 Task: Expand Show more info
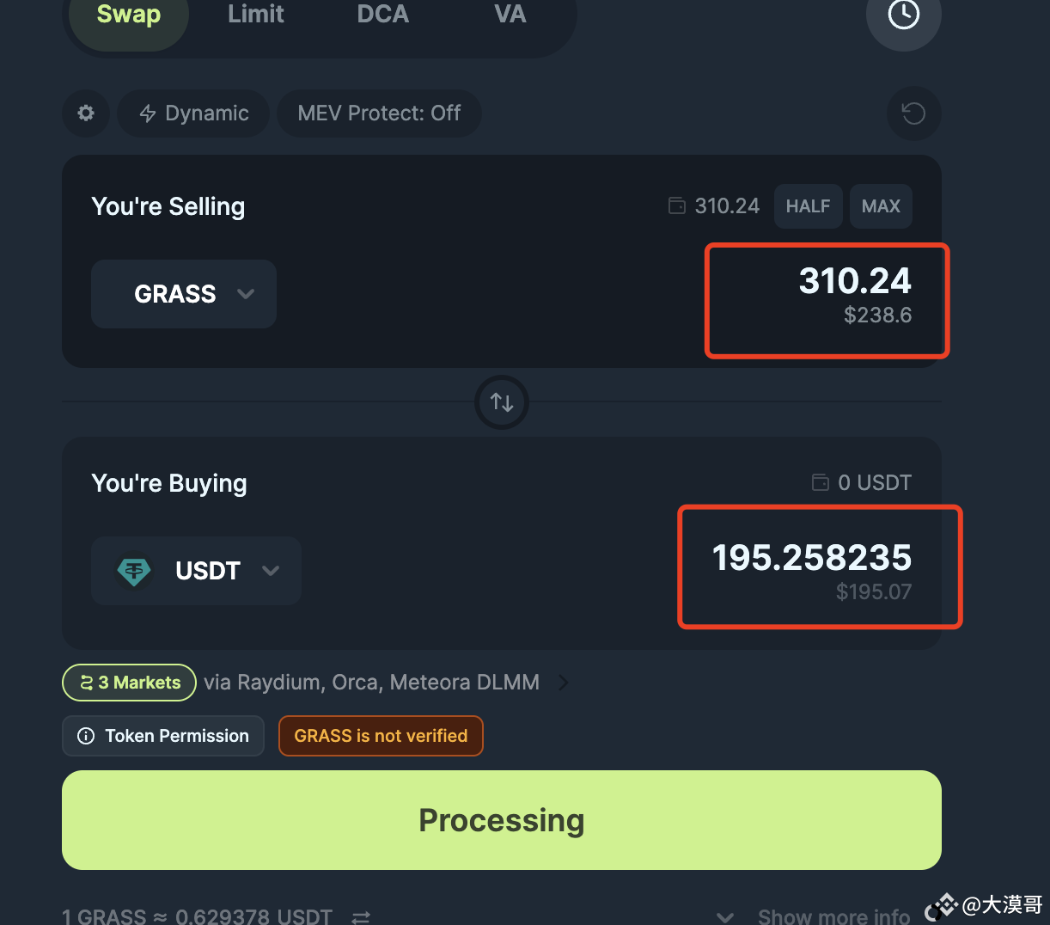[832, 915]
